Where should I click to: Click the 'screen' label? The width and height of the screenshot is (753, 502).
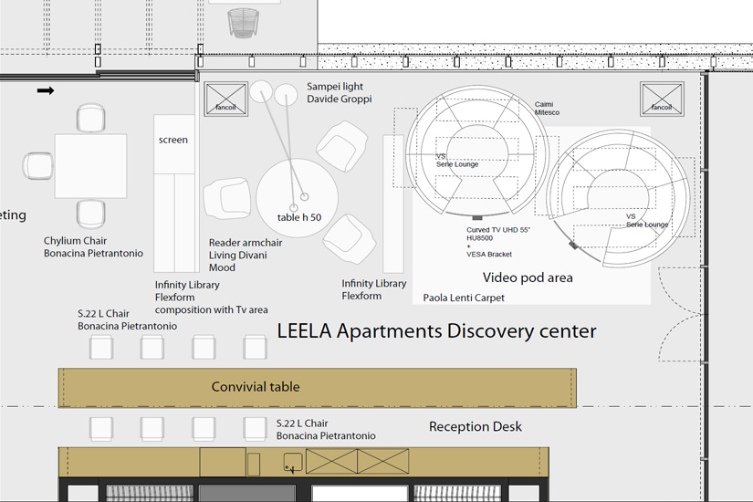173,140
